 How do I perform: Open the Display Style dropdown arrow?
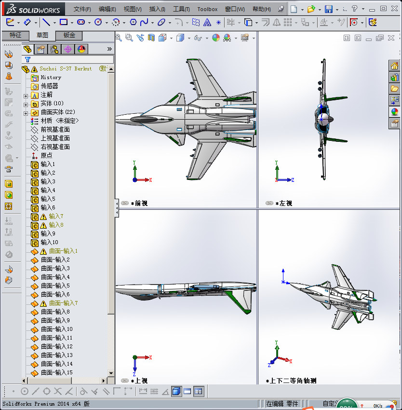pyautogui.click(x=189, y=39)
